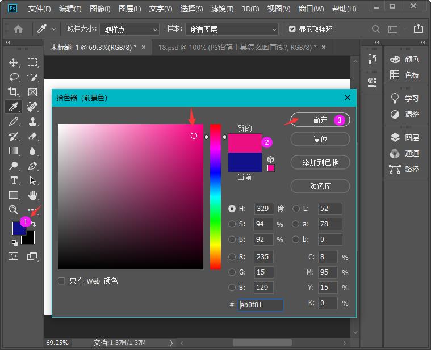Screen dimensions: 431x350
Task: Select the Lasso tool
Action: 14,77
